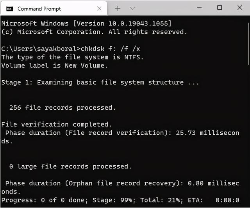This screenshot has height=208, width=250.
Task: Click the 'File verification completed' line
Action: [x=57, y=125]
